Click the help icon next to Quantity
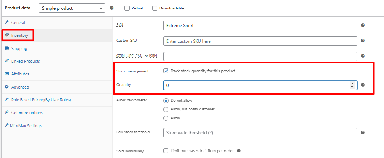Screen dimensions: 384x158 (x=363, y=85)
